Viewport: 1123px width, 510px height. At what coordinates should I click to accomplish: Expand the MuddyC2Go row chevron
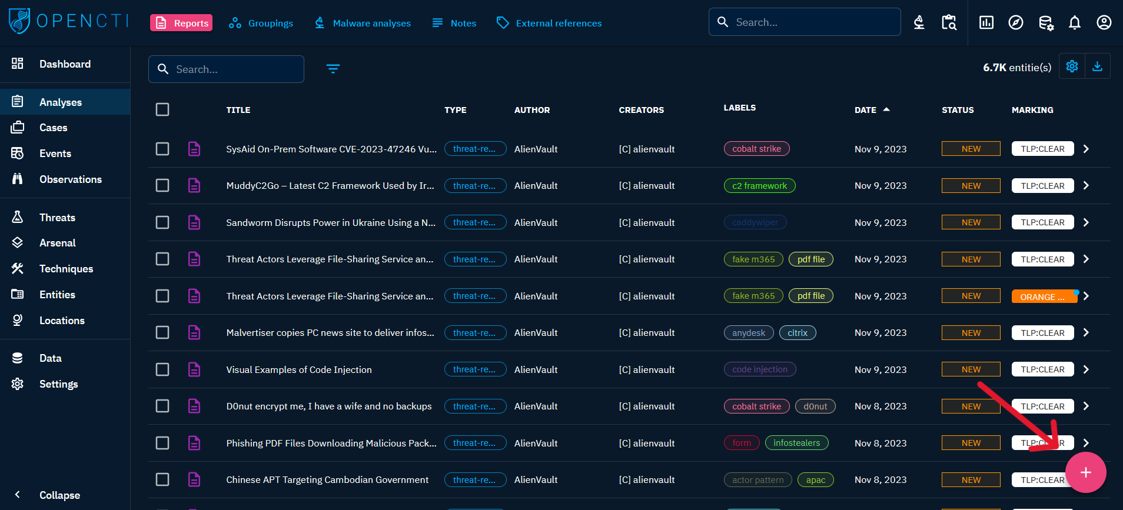coord(1087,185)
